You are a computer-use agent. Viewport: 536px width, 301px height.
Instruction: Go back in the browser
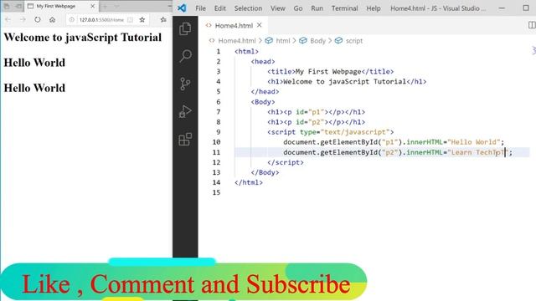point(8,20)
